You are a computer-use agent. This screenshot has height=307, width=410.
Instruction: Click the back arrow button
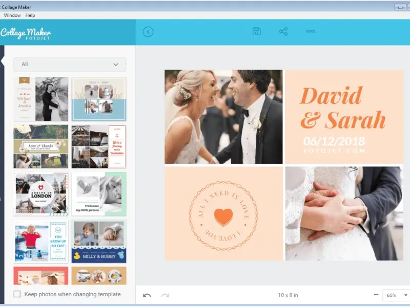tap(148, 32)
